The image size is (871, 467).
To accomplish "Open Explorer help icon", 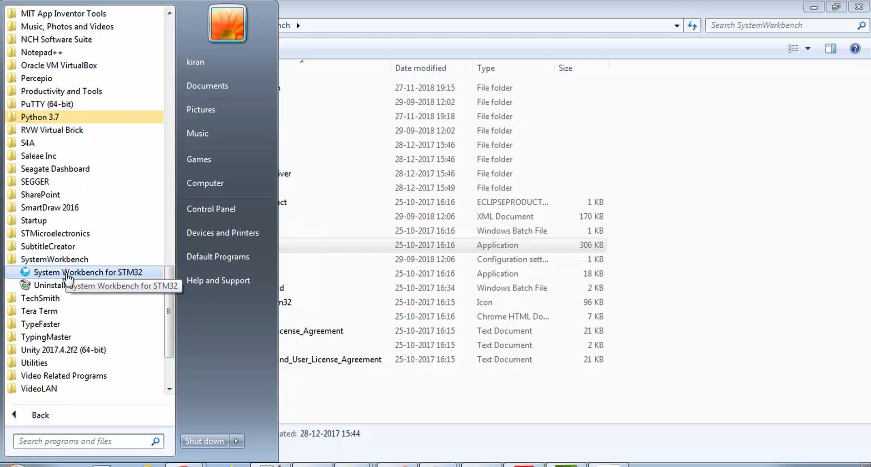I will point(855,49).
